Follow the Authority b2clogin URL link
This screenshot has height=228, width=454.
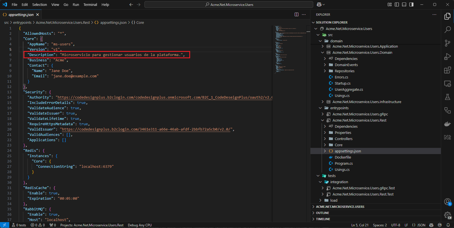pyautogui.click(x=165, y=97)
